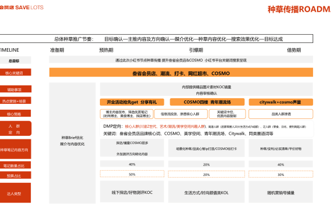Select the dashed '30%' budget cell
The height and width of the screenshot is (209, 331).
click(280, 174)
